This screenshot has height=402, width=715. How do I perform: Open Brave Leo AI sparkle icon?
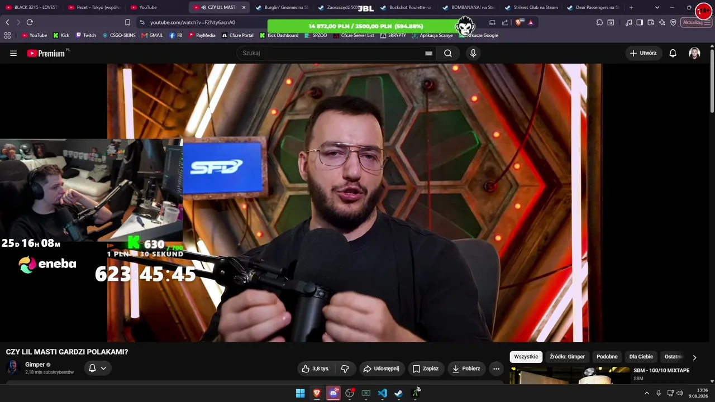tap(662, 22)
